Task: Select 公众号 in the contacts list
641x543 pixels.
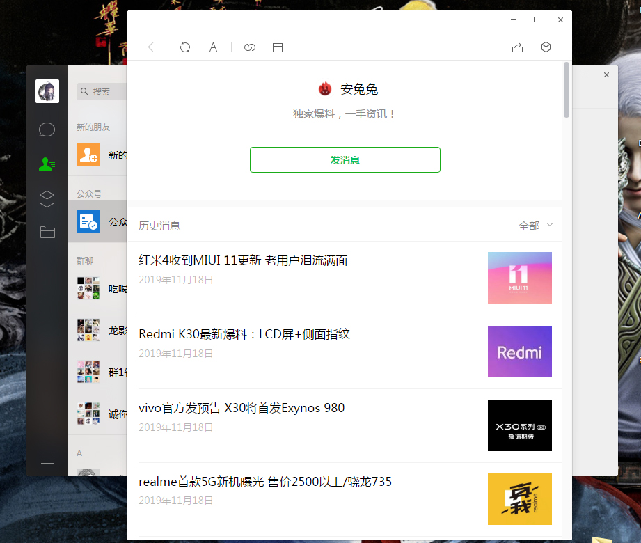Action: click(x=97, y=221)
